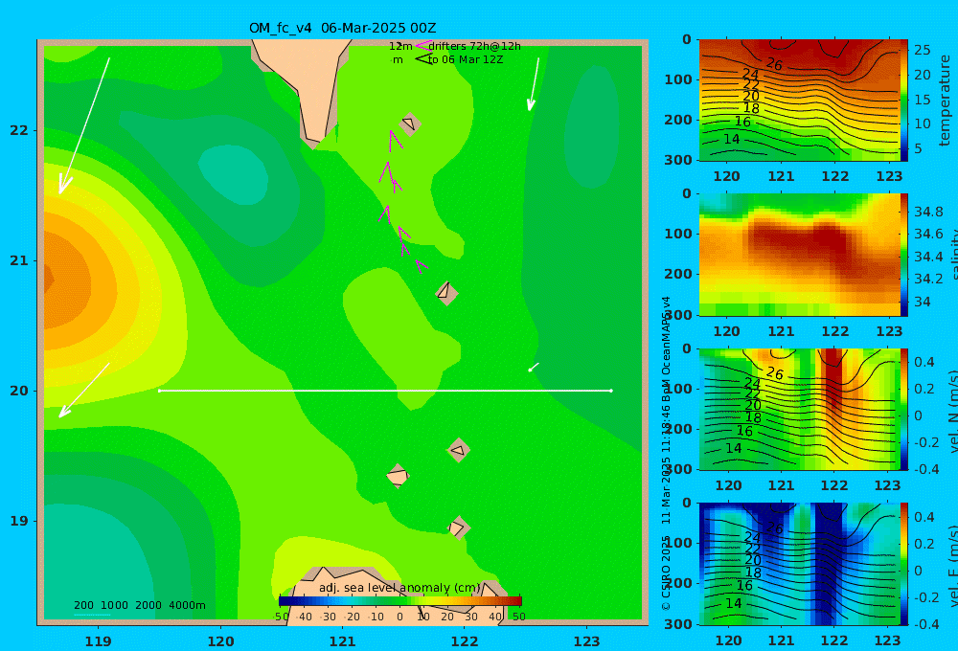Click the 'to 06 Mar 12Z' legend label

(466, 60)
